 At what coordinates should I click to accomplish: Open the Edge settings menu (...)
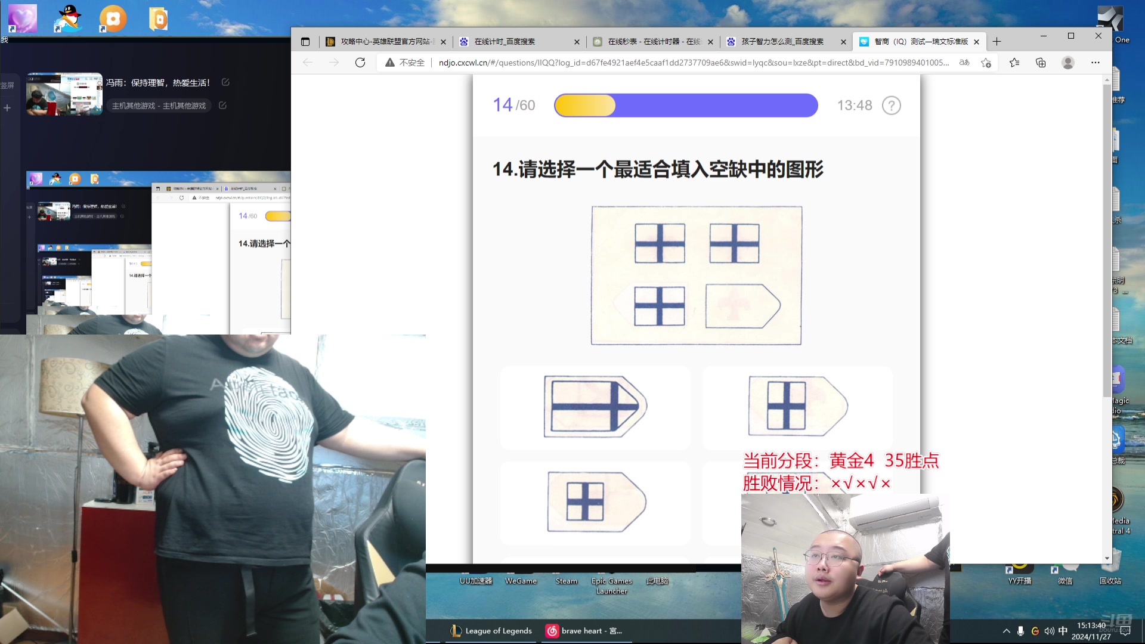pos(1096,62)
